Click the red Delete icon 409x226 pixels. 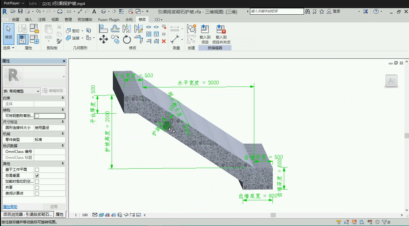164,41
